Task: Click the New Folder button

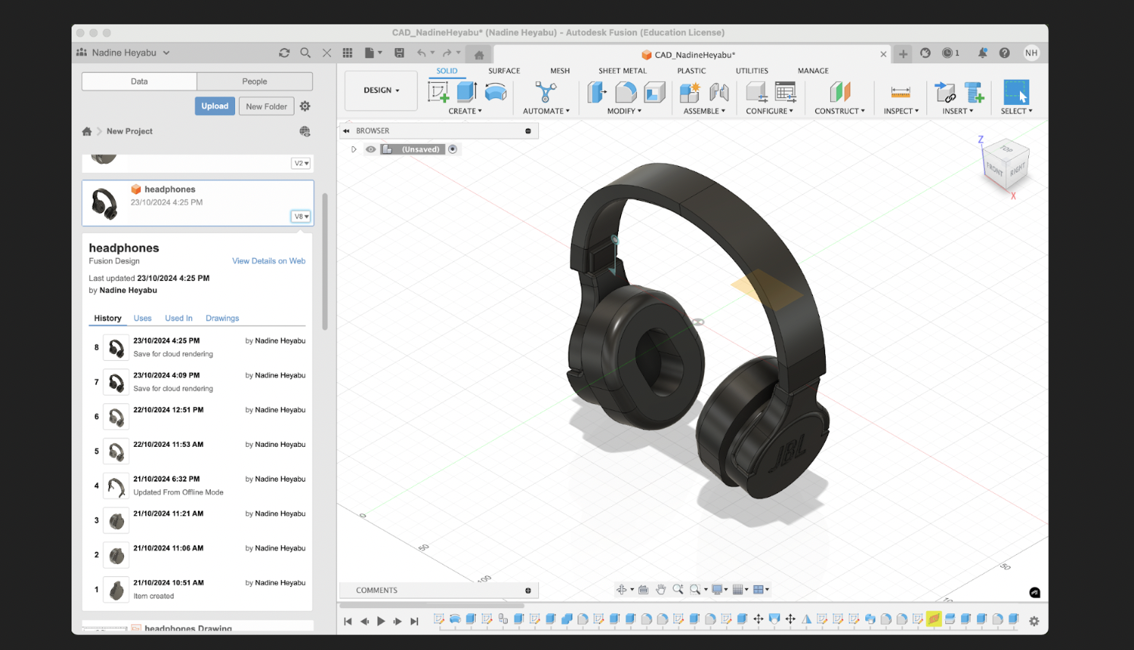Action: coord(266,107)
